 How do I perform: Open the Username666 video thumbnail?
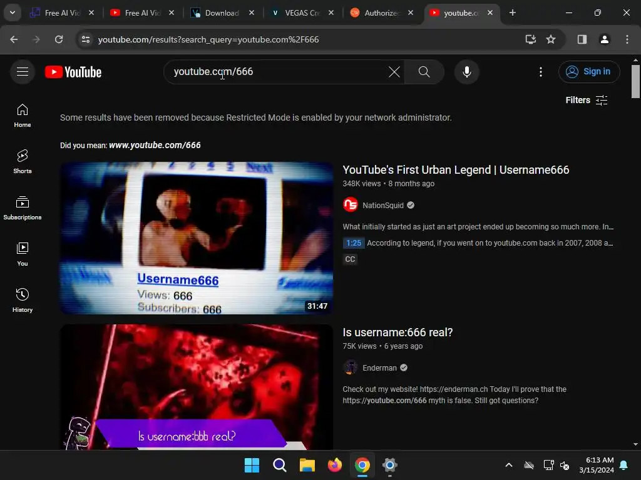click(x=197, y=238)
